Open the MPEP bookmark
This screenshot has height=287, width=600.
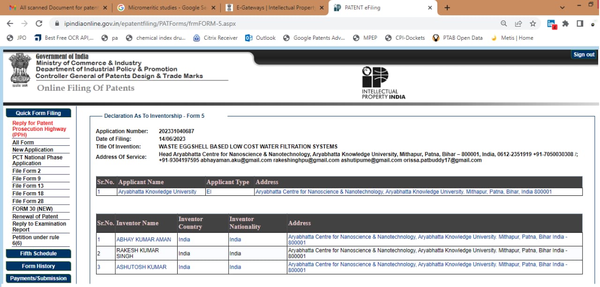365,38
